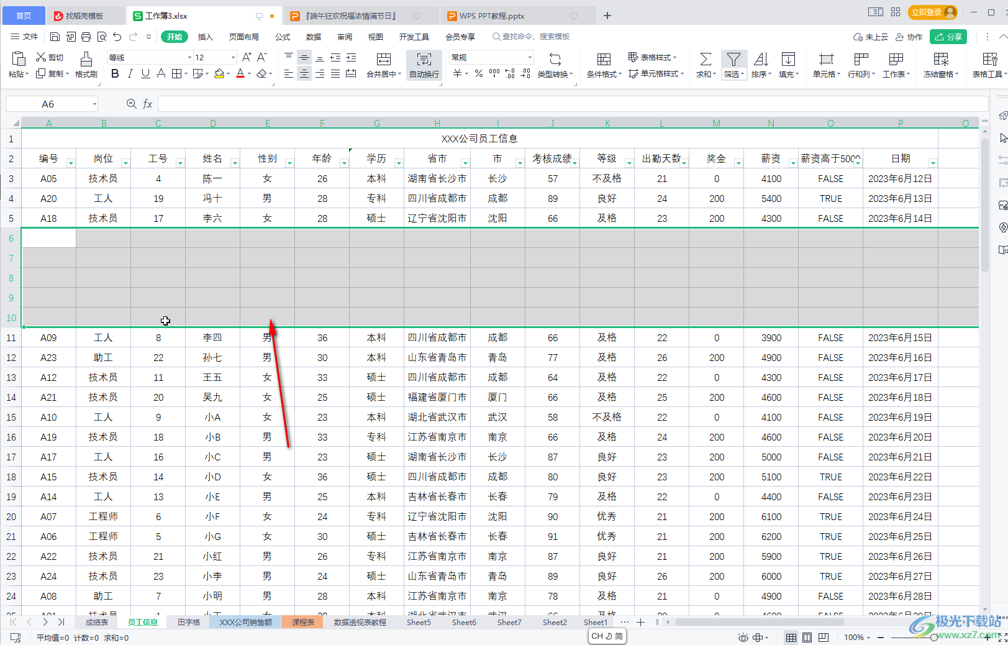Open the font size dropdown
This screenshot has height=645, width=1008.
(233, 57)
